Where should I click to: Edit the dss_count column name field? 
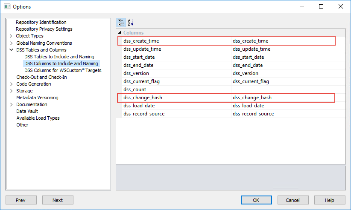click(x=288, y=89)
